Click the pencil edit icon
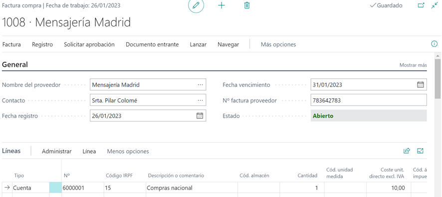This screenshot has height=197, width=442. 196,5
